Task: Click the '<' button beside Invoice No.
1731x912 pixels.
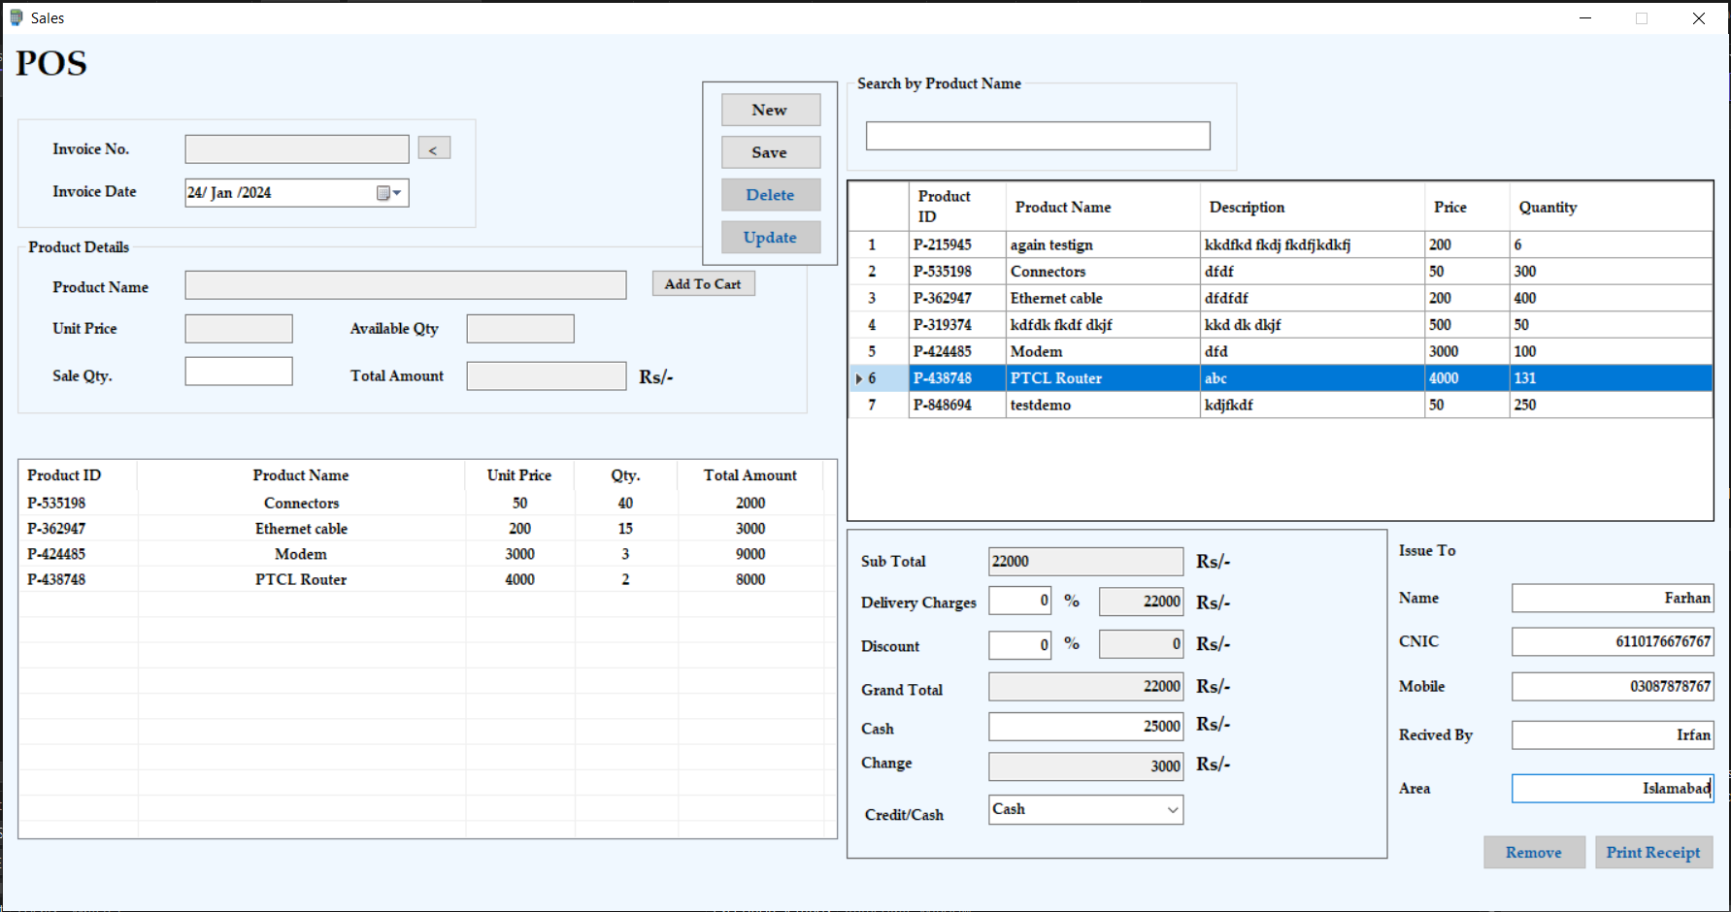Action: (x=433, y=149)
